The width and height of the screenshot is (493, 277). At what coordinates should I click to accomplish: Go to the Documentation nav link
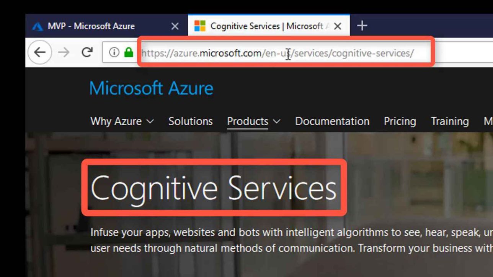(x=332, y=121)
